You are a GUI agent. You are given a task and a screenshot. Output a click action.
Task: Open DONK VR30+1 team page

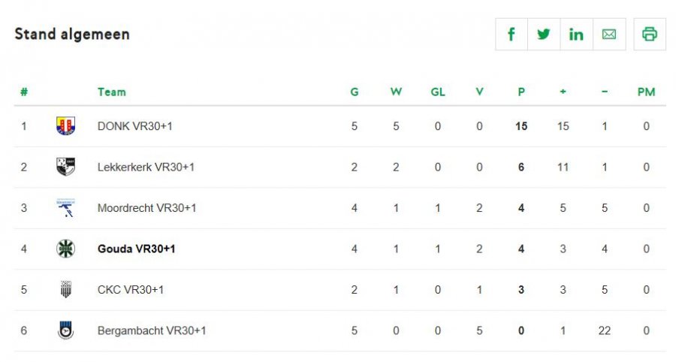coord(135,126)
